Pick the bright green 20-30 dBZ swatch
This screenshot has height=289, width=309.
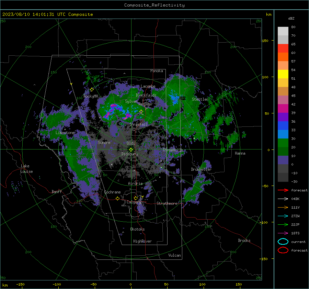(283, 143)
